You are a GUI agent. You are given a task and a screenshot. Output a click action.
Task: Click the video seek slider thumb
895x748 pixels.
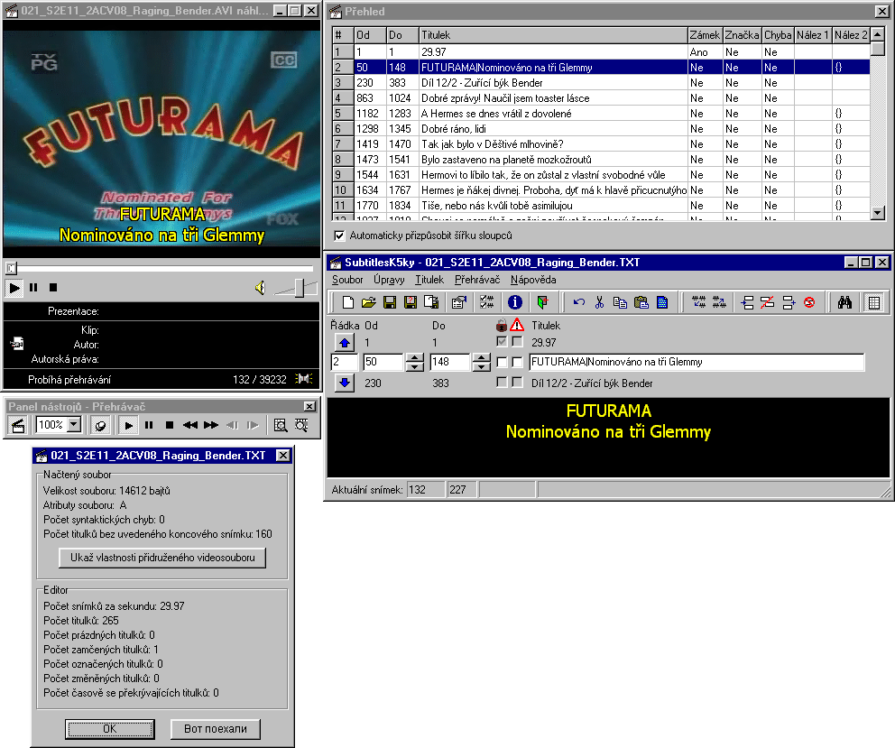[12, 267]
